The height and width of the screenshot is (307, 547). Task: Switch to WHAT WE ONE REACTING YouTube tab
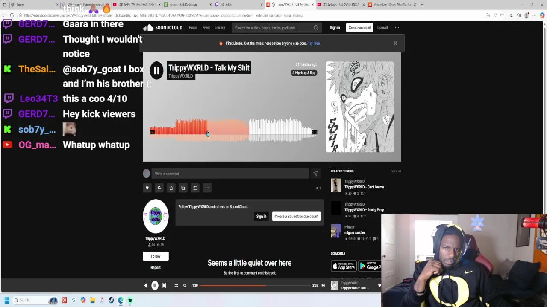137,4
